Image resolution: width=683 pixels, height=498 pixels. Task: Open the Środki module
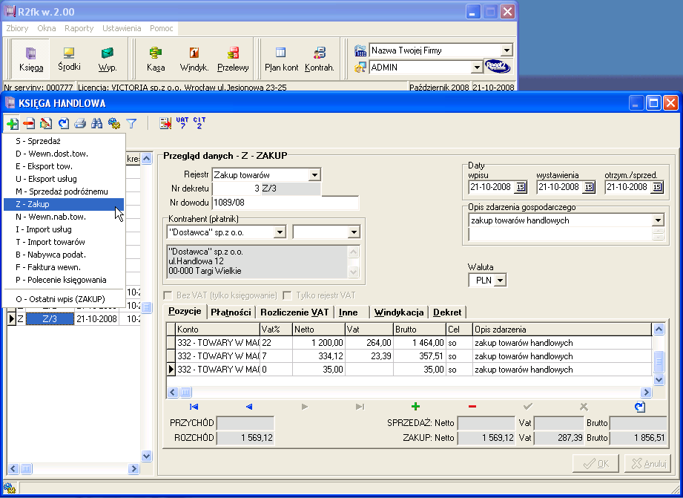point(69,59)
